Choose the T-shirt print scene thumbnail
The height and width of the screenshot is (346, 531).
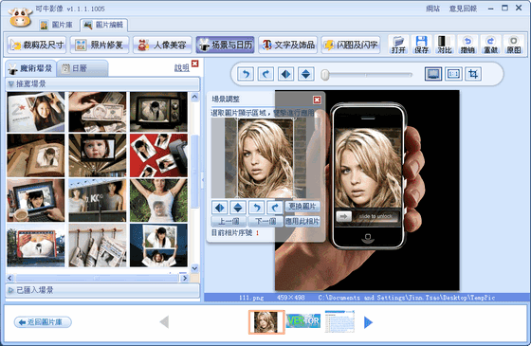click(158, 200)
